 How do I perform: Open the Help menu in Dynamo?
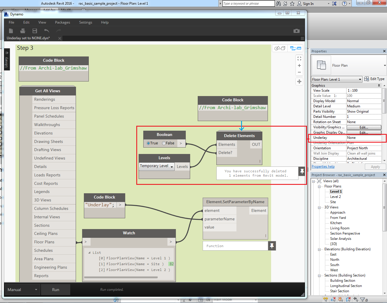pos(105,22)
